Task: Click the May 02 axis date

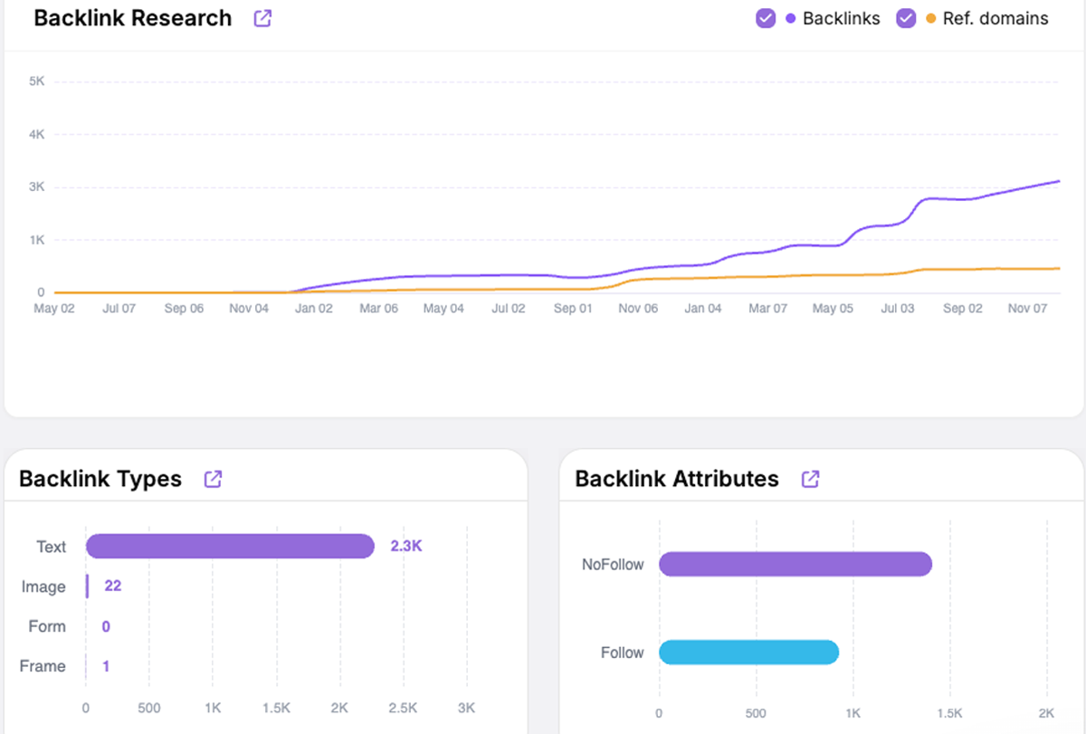Action: tap(54, 309)
